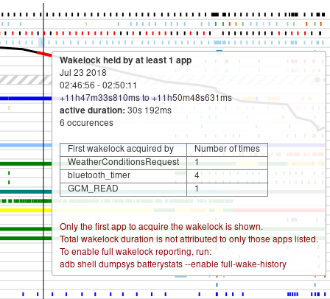The image size is (330, 299).
Task: Click the adb shell dumpsys batterystats command text
Action: point(173,264)
